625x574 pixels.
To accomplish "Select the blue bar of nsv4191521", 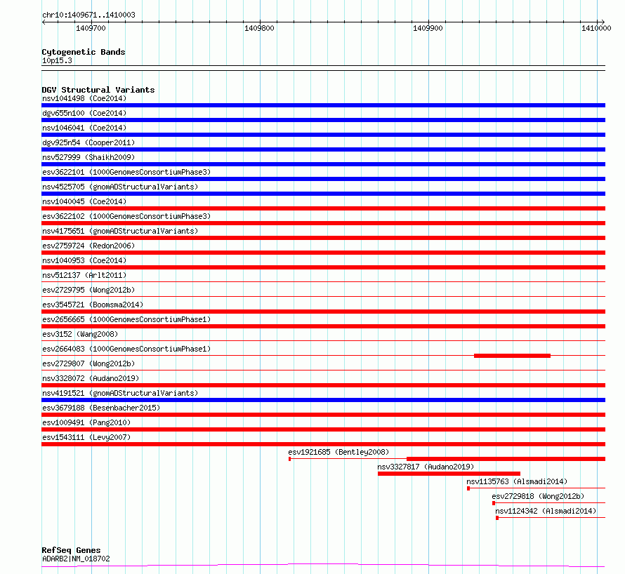I will 323,400.
